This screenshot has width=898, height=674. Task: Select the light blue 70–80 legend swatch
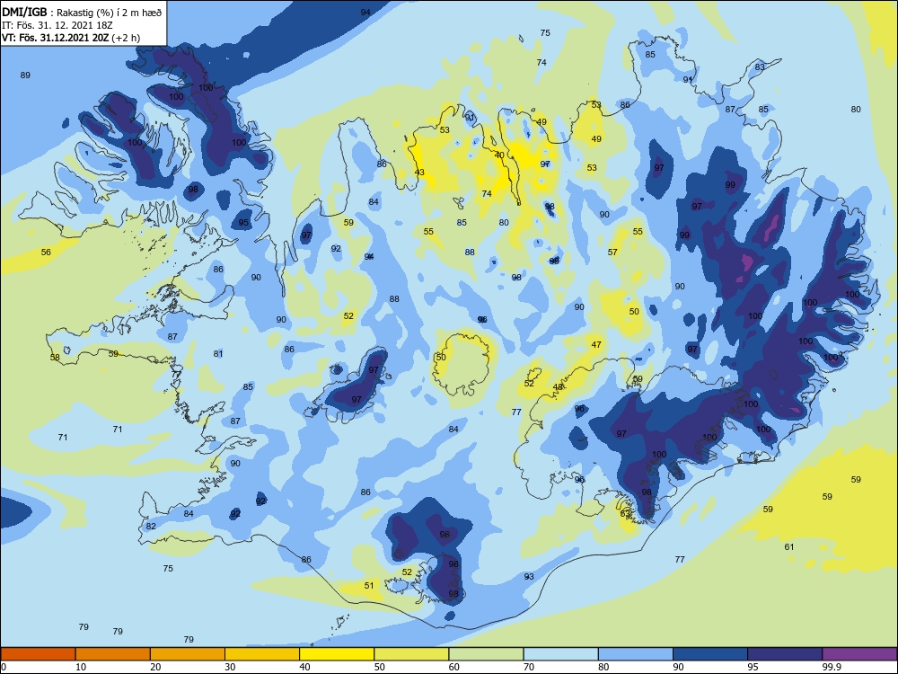point(561,654)
